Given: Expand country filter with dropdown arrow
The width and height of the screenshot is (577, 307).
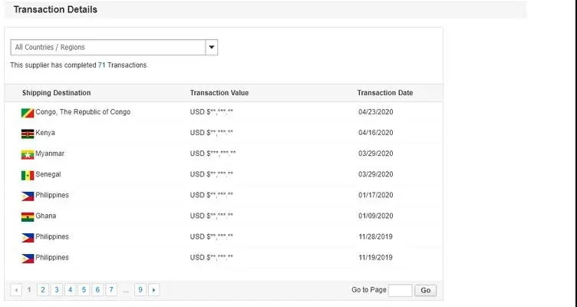Looking at the screenshot, I should tap(213, 48).
